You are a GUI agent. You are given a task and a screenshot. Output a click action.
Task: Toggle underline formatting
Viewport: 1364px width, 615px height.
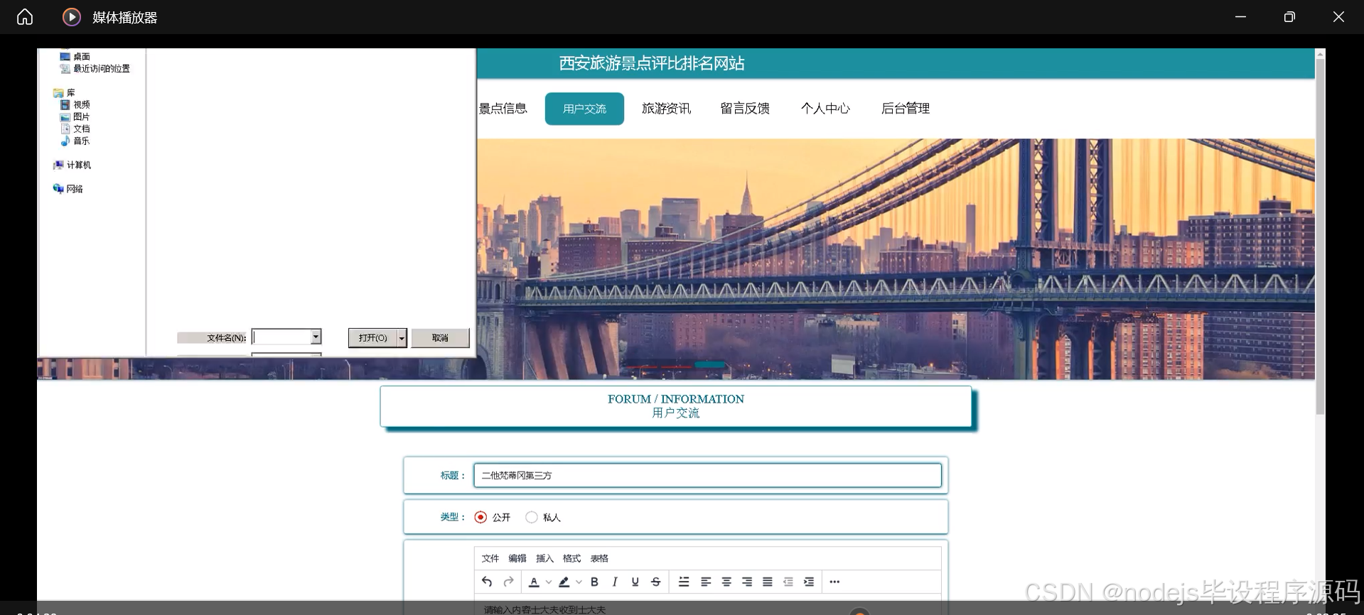pos(635,582)
